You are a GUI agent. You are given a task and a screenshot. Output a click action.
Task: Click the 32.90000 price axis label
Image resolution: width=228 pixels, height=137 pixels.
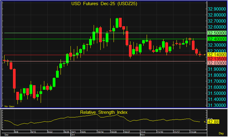tap(216, 9)
